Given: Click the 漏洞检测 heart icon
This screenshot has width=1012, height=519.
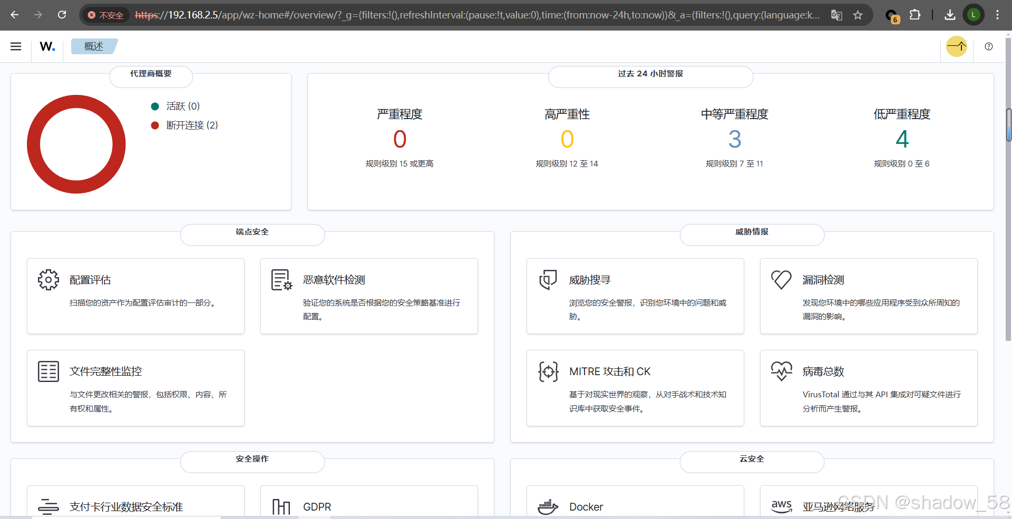Looking at the screenshot, I should click(781, 280).
